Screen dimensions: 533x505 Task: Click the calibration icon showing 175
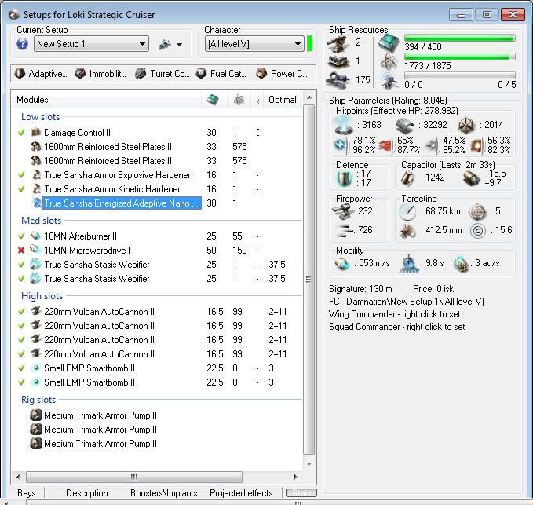pyautogui.click(x=338, y=80)
